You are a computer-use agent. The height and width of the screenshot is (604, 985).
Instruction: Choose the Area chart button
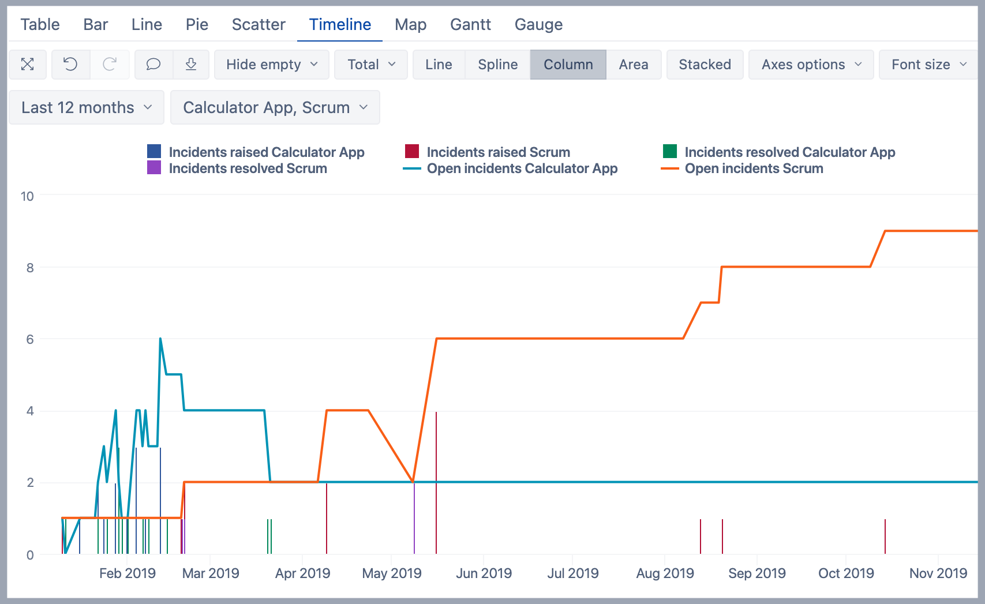633,65
